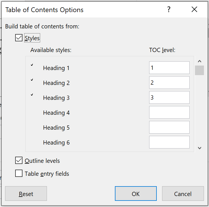Viewport: 209px width, 207px height.
Task: Click the Reset button
Action: coord(26,193)
